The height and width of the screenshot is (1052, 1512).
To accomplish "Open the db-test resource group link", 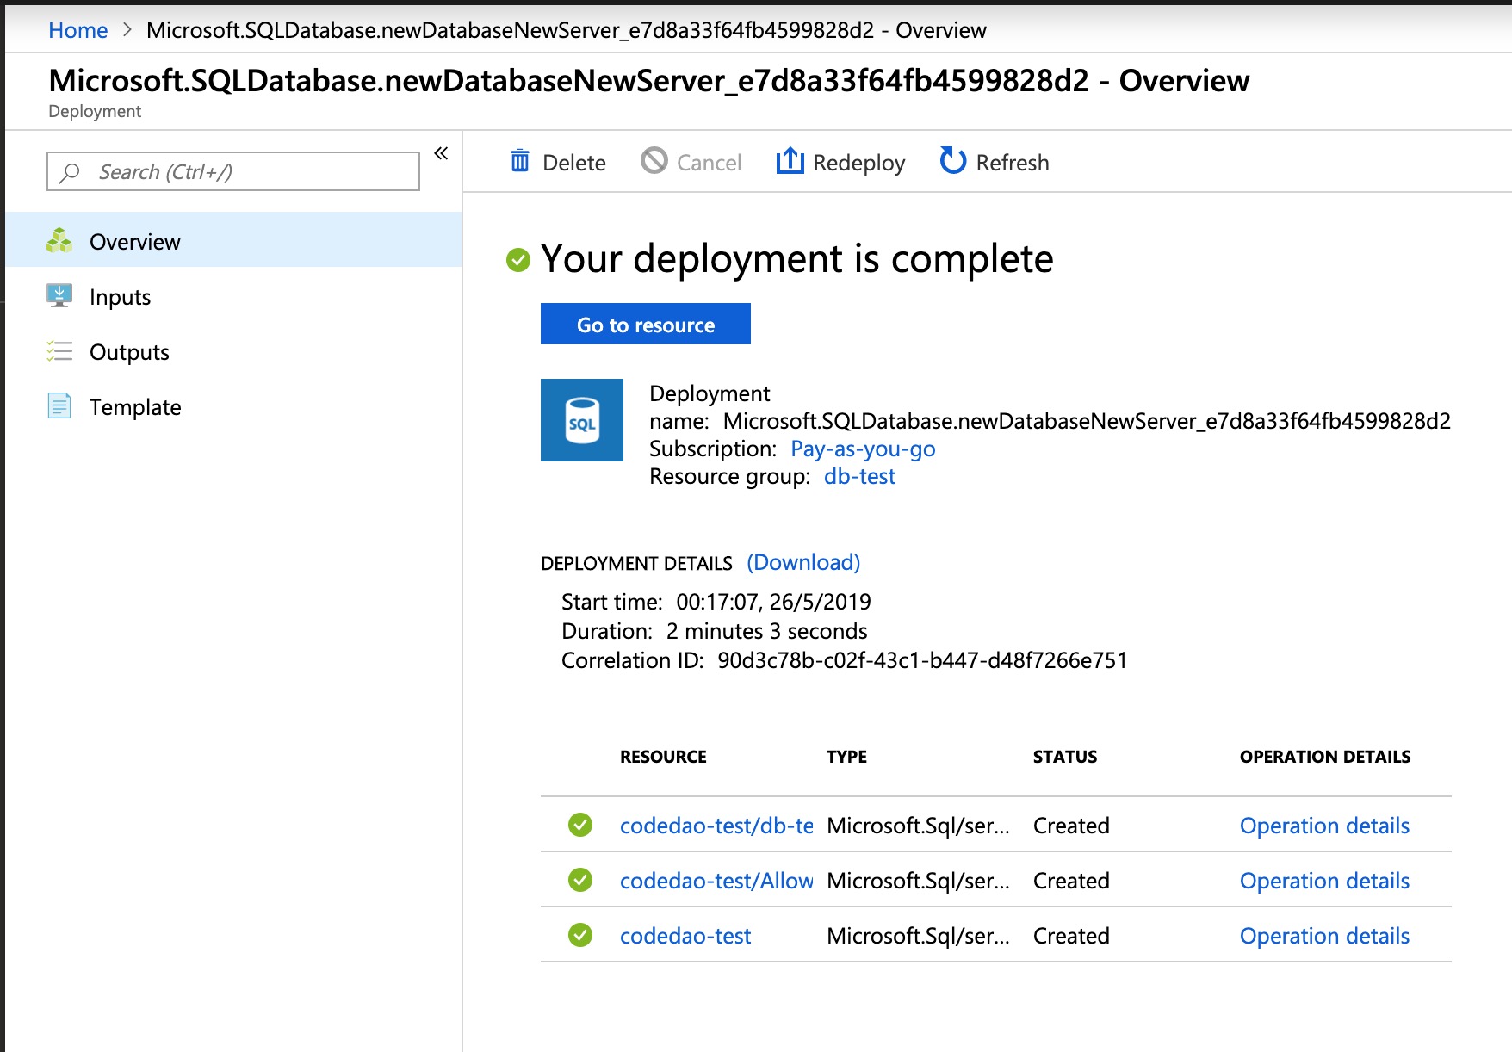I will (859, 476).
